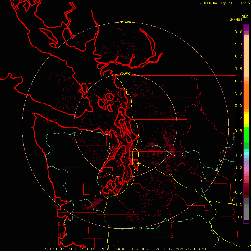Click the (KDP) text in caption

coord(122,249)
